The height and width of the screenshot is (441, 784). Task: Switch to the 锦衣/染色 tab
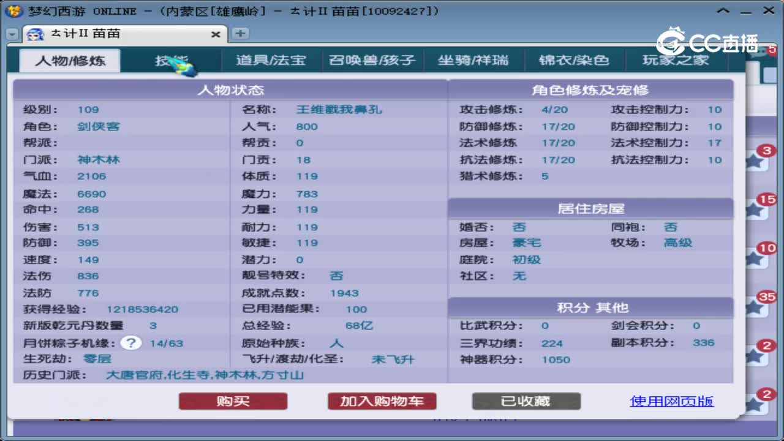point(575,61)
